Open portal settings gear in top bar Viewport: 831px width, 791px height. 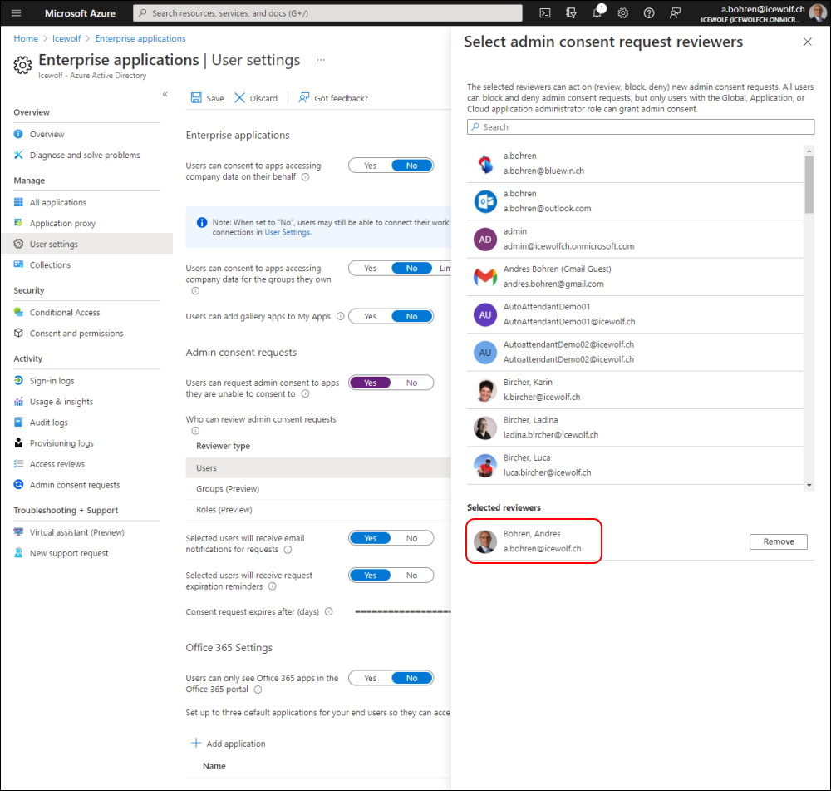[622, 13]
